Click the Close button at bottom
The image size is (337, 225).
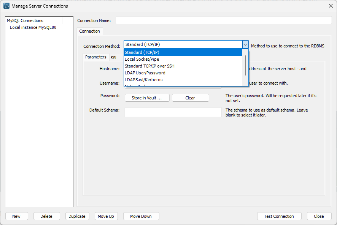coord(319,216)
